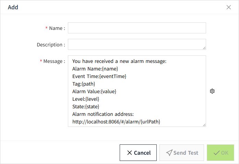Click the Tag:{path} line in Message
This screenshot has height=164, width=239.
pos(84,84)
